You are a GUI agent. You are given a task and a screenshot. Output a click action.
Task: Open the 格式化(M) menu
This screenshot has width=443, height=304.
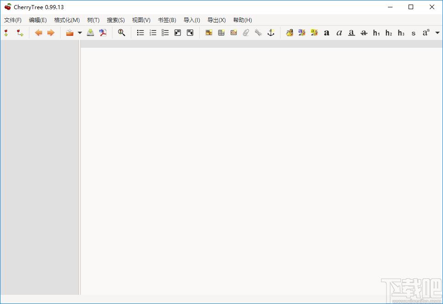coord(67,20)
